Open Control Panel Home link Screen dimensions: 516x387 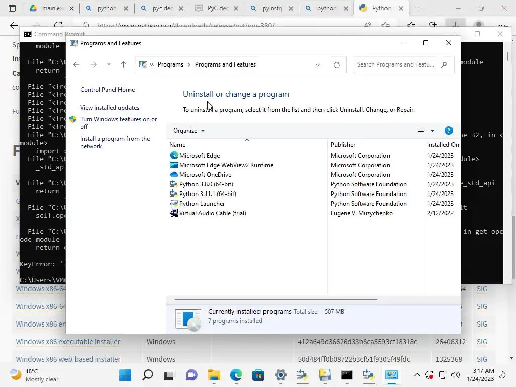[107, 90]
